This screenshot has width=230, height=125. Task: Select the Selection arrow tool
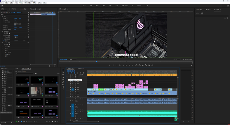pyautogui.click(x=63, y=70)
